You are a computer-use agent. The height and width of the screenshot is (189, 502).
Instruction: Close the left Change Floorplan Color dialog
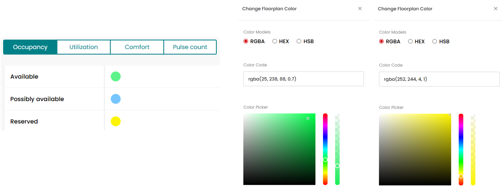coord(360,9)
